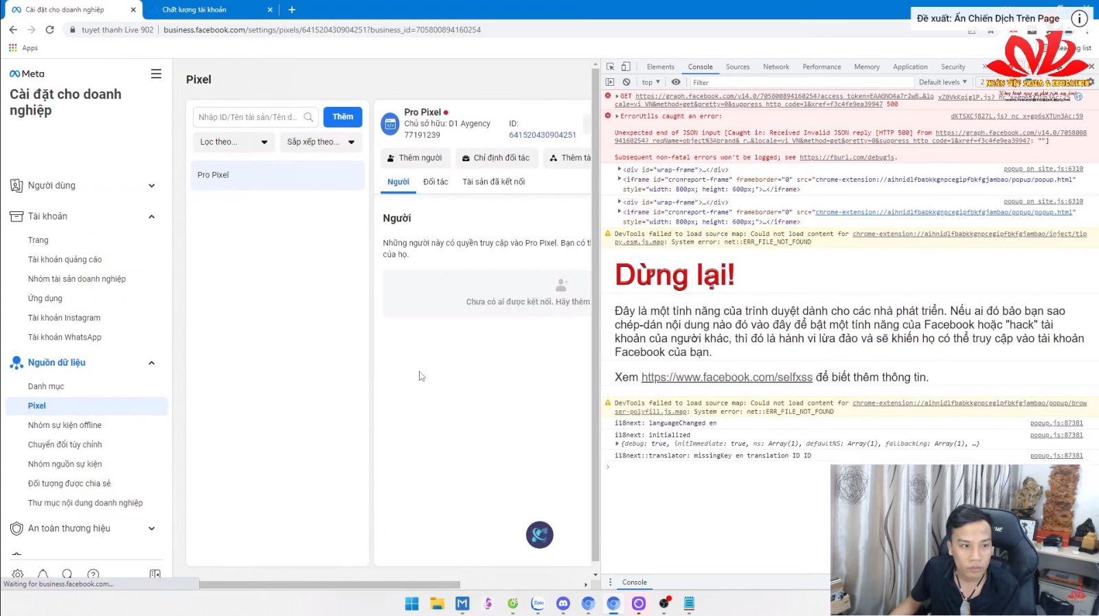Click the vertical scrollbar beside Pixel panel
This screenshot has width=1099, height=616.
(596, 313)
